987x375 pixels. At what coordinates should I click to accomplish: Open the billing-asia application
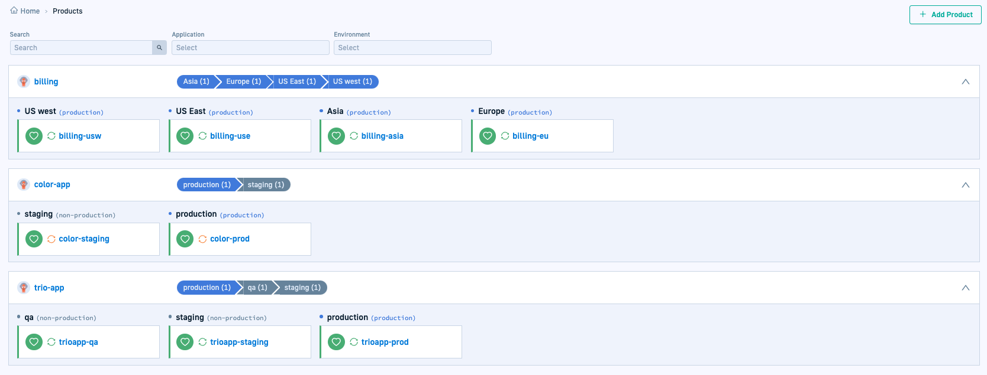[382, 136]
